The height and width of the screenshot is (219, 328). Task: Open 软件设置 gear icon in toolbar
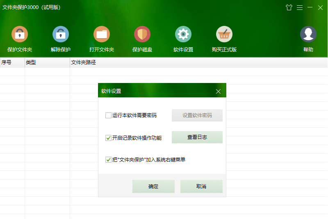(183, 35)
